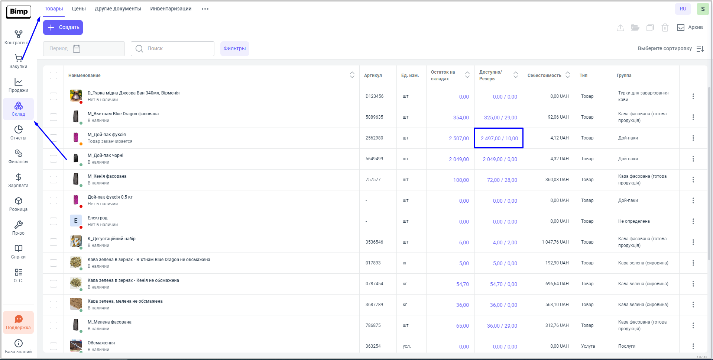Viewport: 713px width, 360px height.
Task: Tick checkbox for M_Кенія фасована row
Action: click(x=54, y=180)
